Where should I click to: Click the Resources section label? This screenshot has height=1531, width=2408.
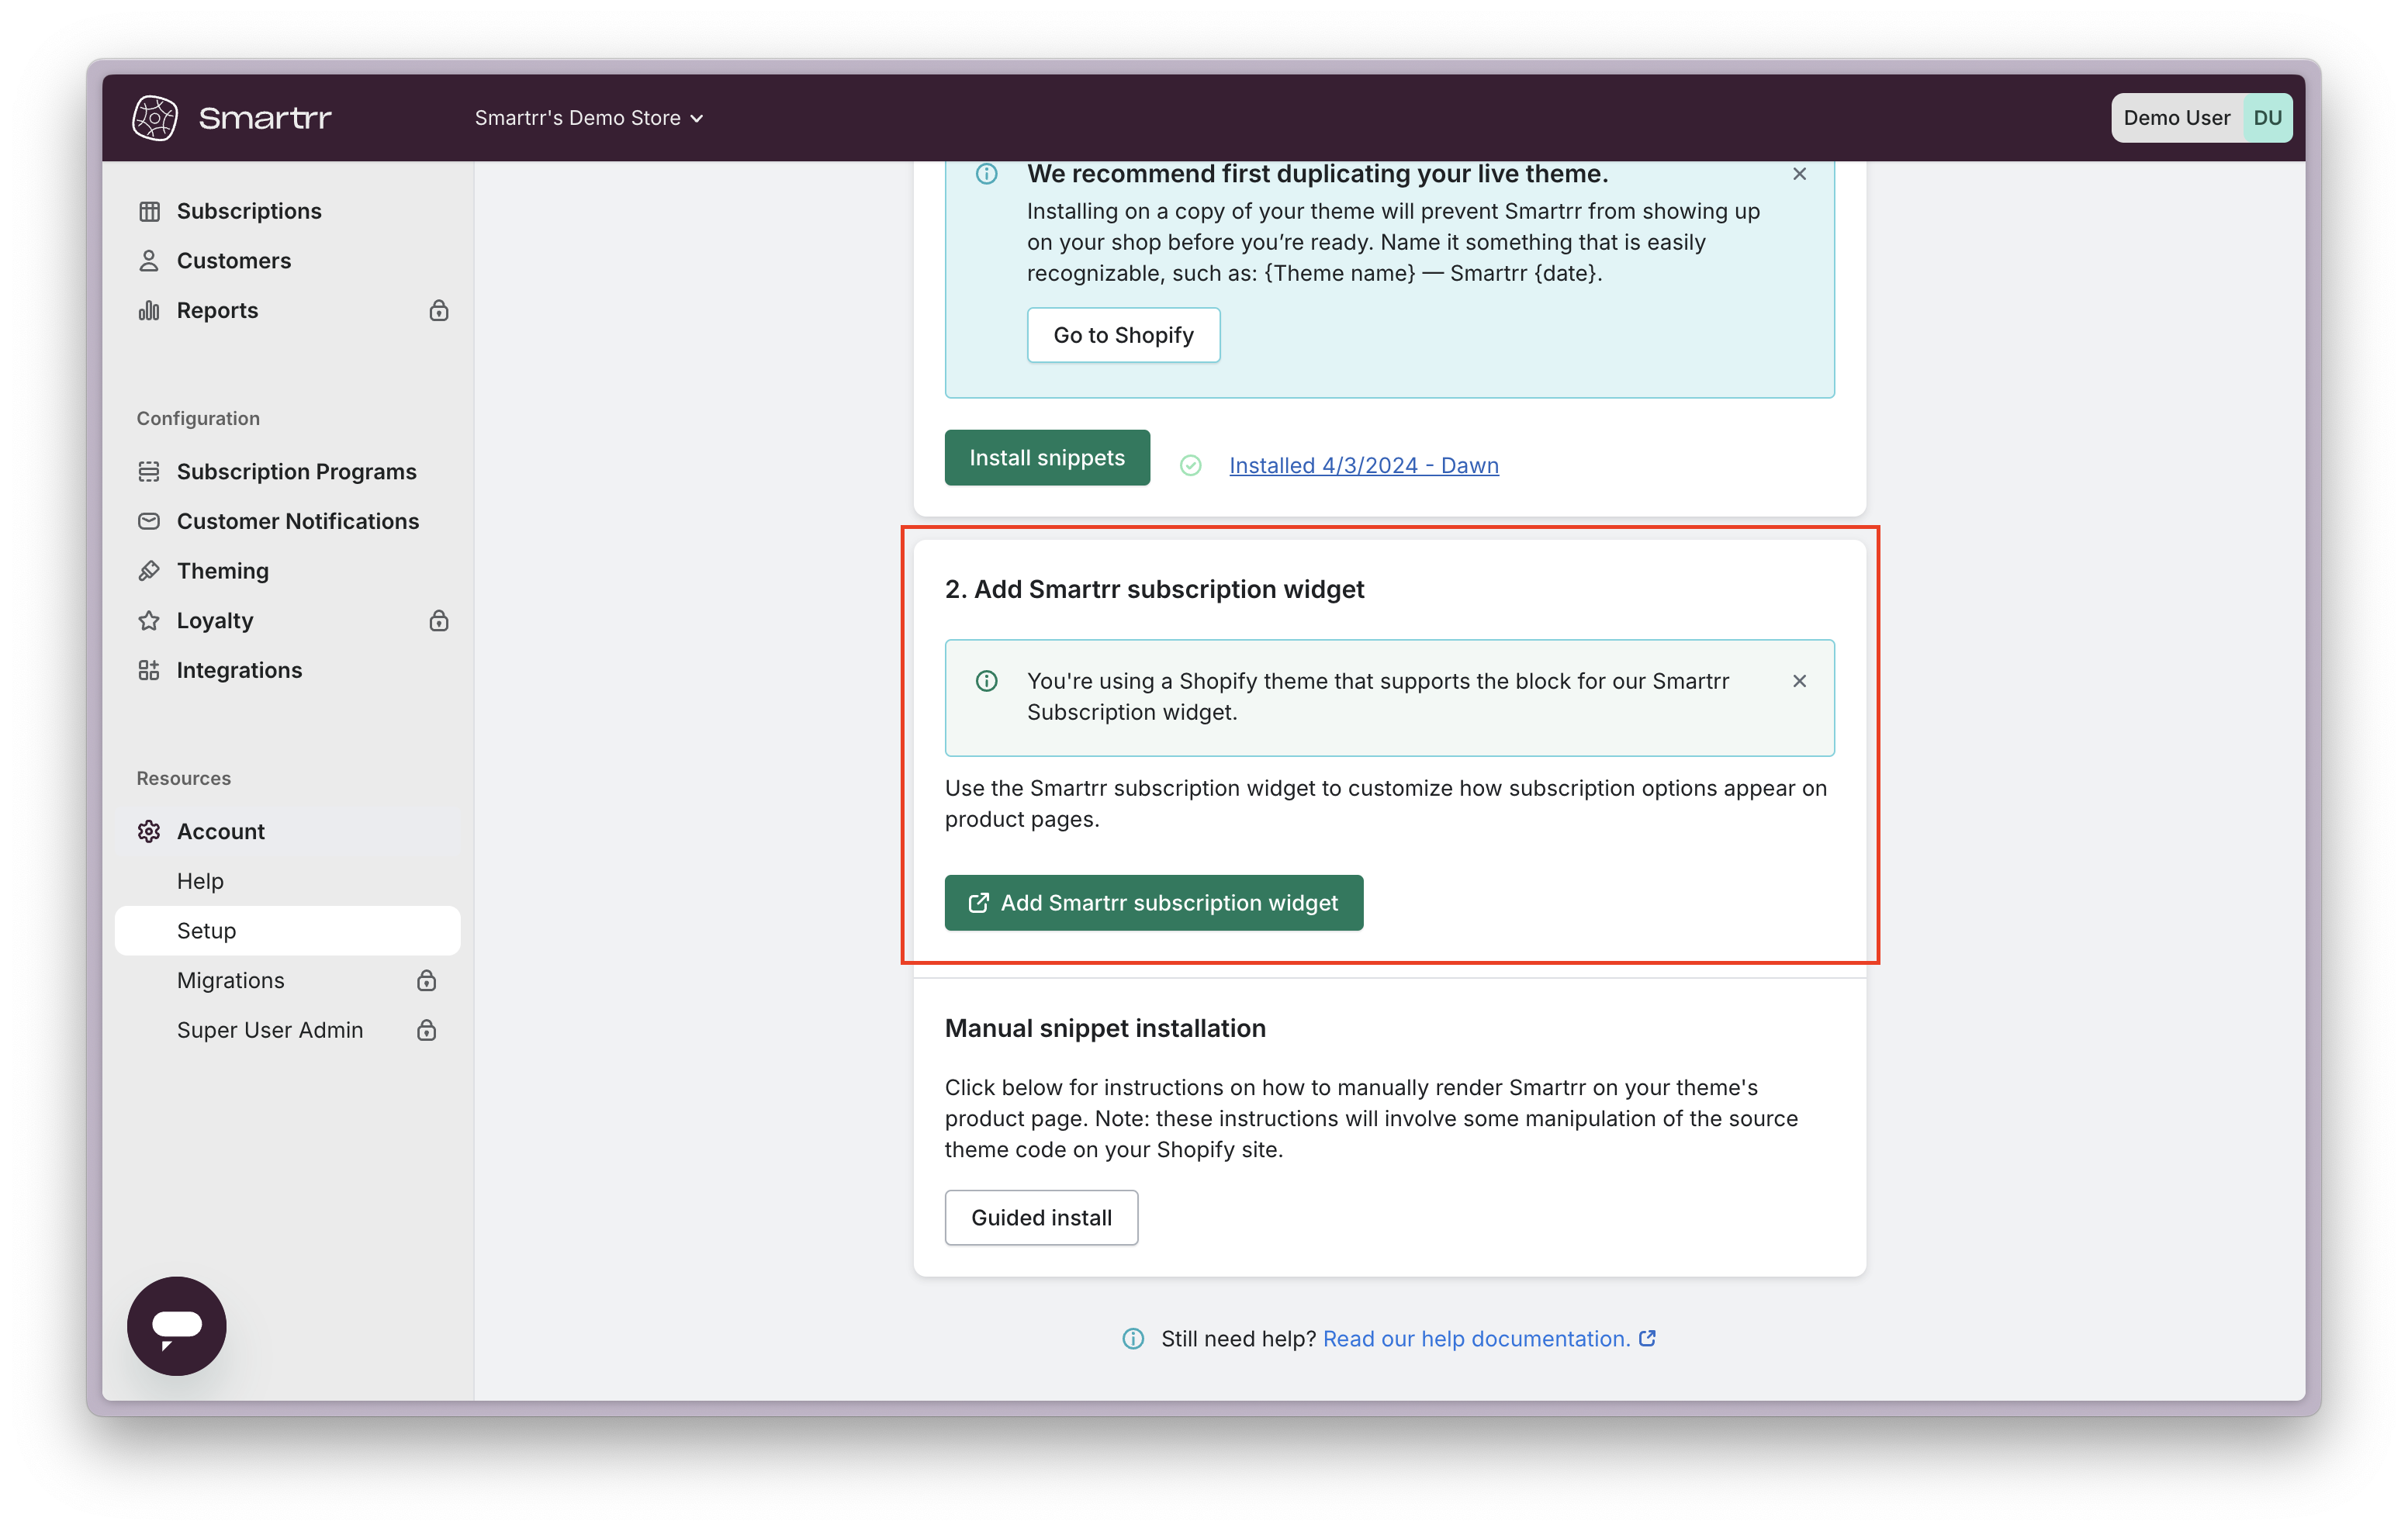click(x=184, y=779)
